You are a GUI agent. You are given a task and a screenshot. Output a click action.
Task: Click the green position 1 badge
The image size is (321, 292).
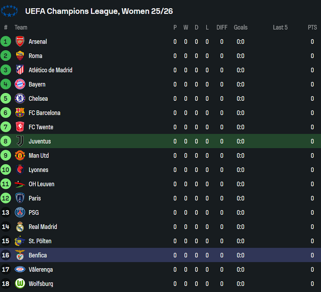(x=6, y=42)
